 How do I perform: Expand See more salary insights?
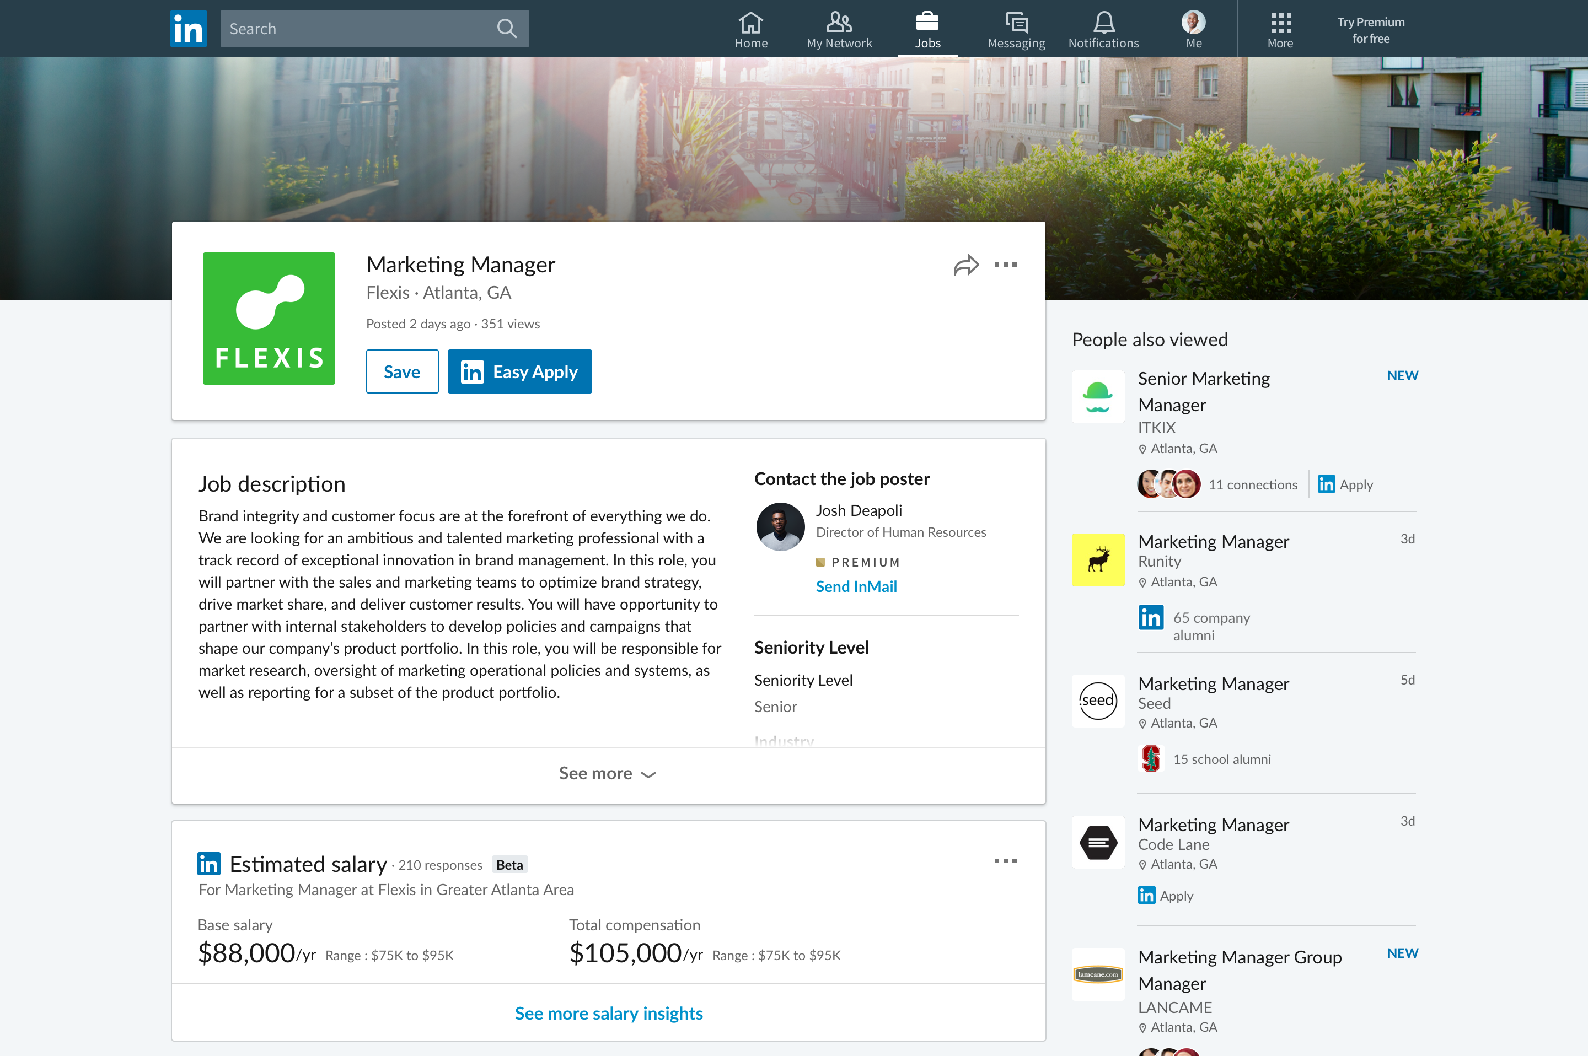(x=608, y=1012)
